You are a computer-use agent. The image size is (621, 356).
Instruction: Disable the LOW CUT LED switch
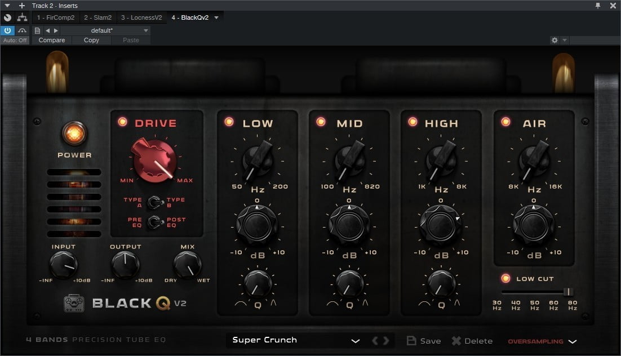pyautogui.click(x=505, y=278)
